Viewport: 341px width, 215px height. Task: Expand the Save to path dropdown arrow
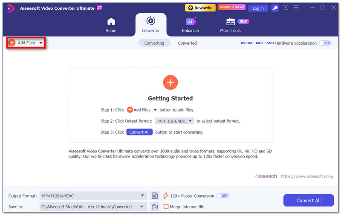pos(142,207)
